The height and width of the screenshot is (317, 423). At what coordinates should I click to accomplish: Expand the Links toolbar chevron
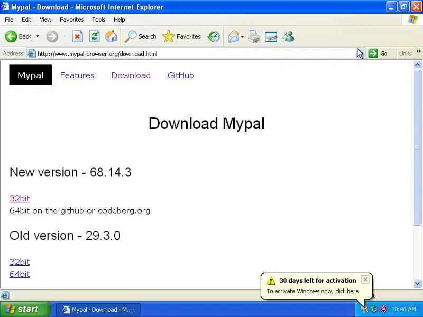(x=418, y=51)
